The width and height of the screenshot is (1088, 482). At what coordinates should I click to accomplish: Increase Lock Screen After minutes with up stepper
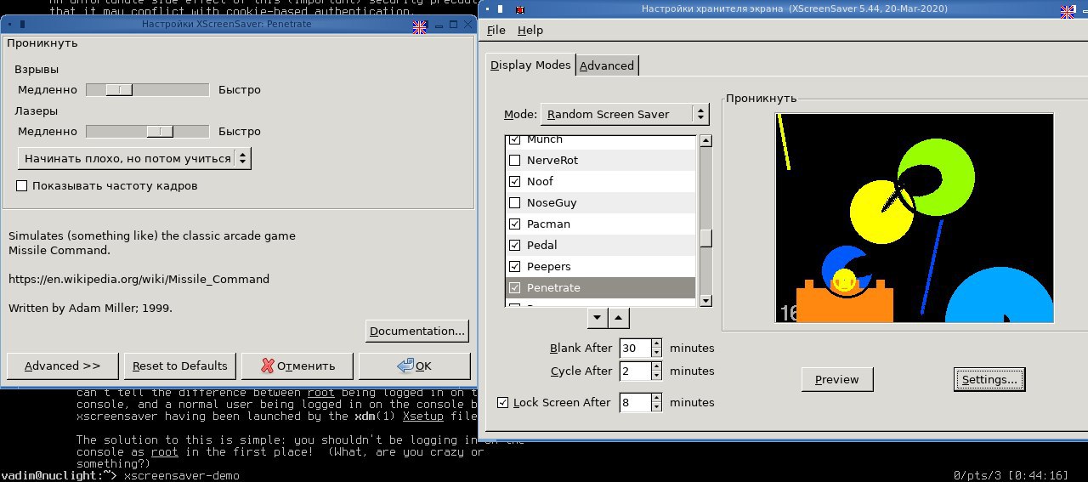click(x=656, y=397)
